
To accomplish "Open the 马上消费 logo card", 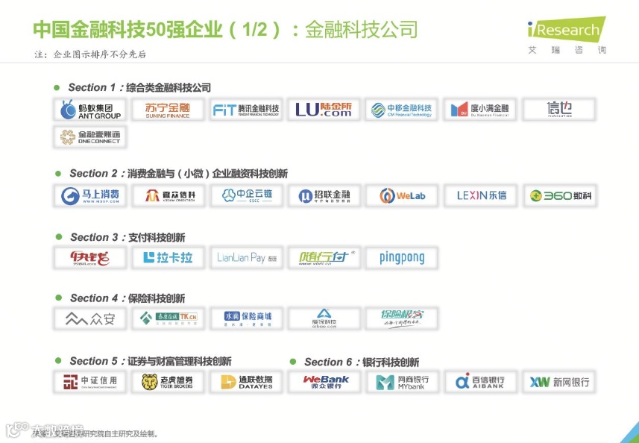I will (90, 195).
